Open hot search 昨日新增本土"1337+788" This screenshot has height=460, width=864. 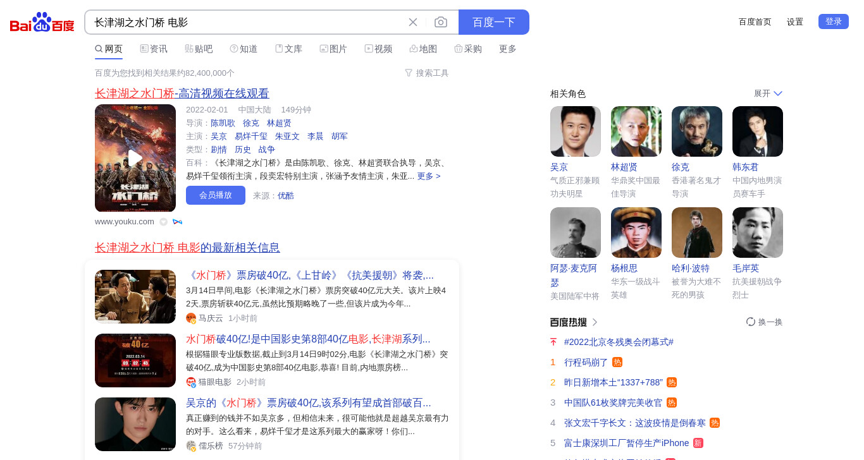[614, 382]
